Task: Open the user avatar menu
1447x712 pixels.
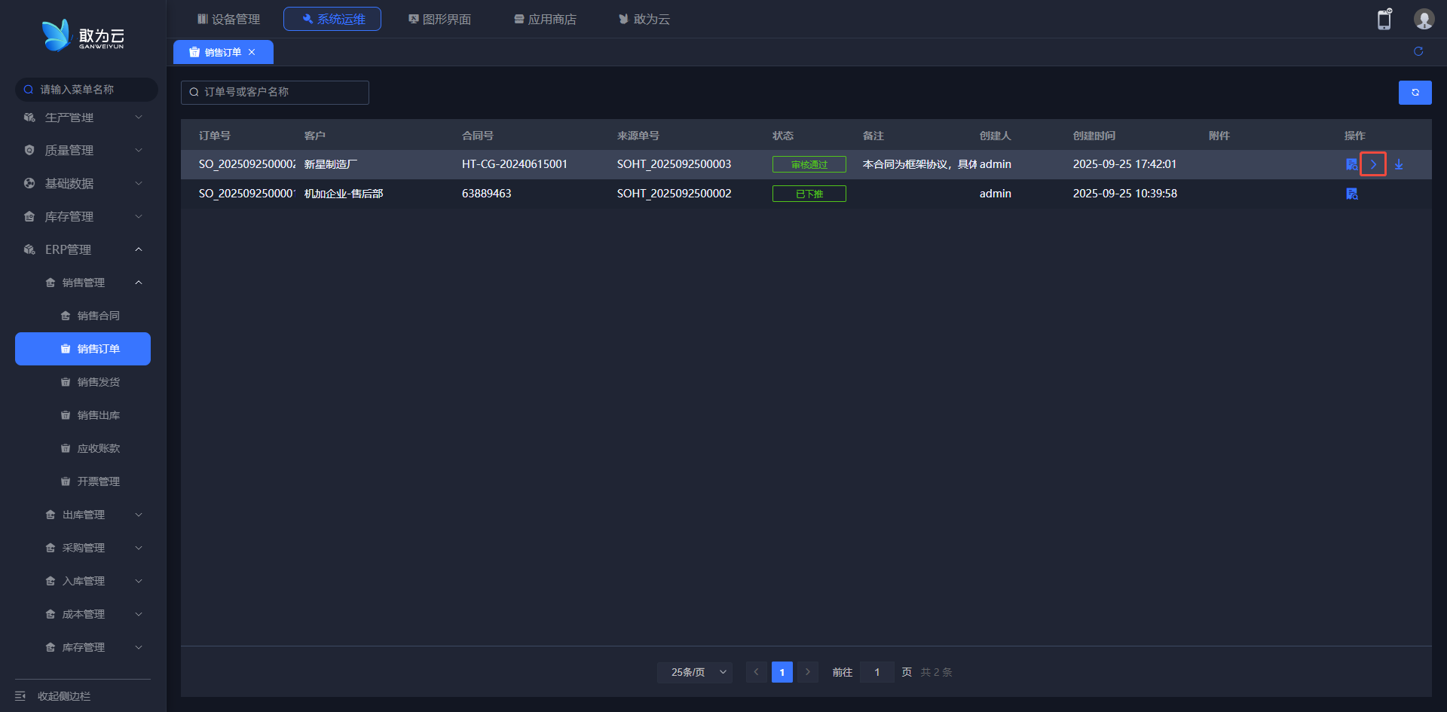Action: click(x=1424, y=19)
